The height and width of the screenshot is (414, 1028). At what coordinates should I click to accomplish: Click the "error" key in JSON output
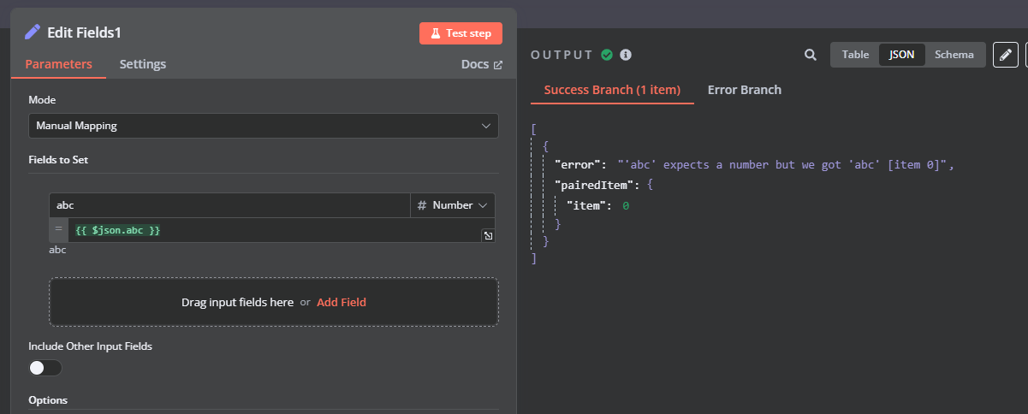coord(578,165)
